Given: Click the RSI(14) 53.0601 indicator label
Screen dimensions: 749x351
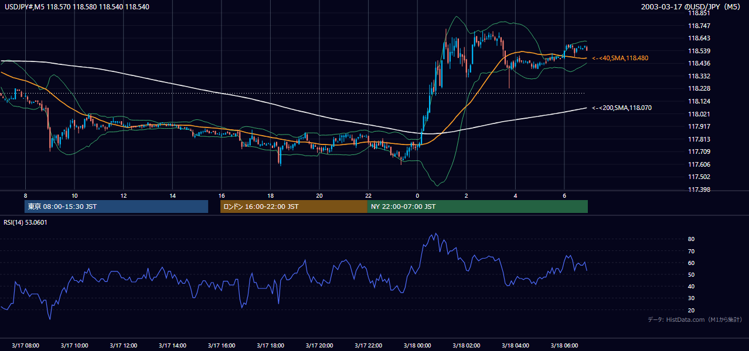Looking at the screenshot, I should click(26, 222).
